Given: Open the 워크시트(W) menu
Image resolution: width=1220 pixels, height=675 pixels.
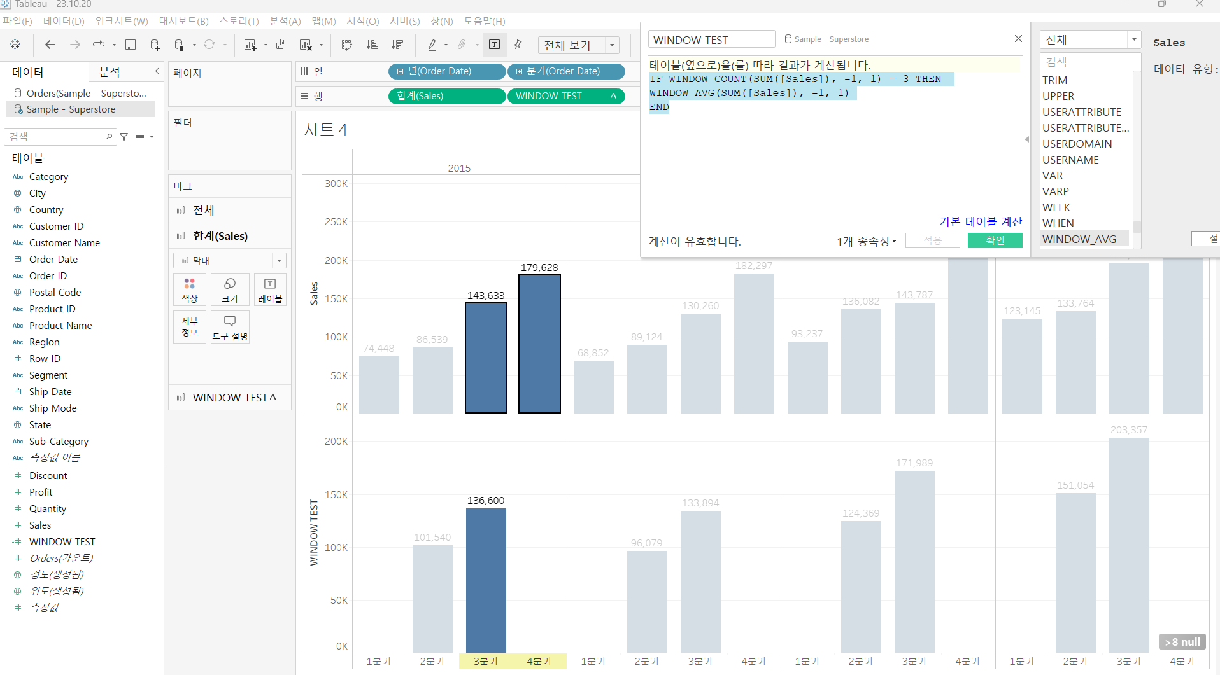Looking at the screenshot, I should coord(122,21).
